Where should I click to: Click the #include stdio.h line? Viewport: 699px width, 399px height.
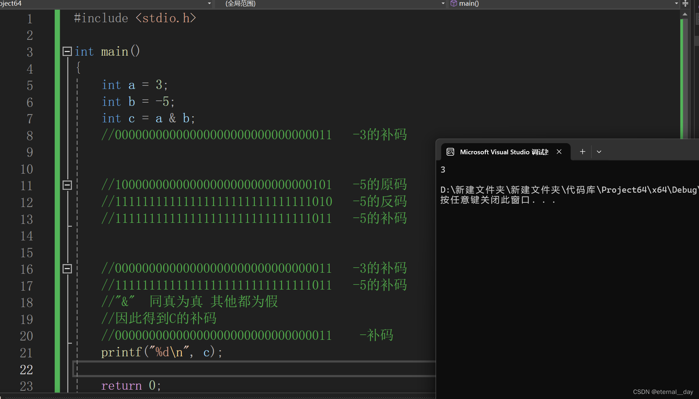coord(135,18)
